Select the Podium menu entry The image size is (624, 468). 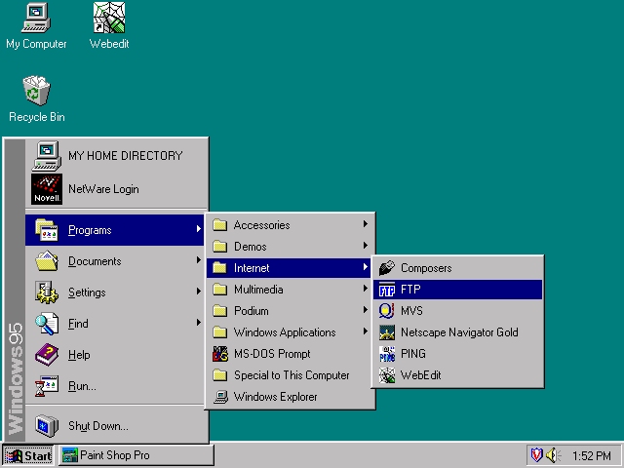(289, 311)
